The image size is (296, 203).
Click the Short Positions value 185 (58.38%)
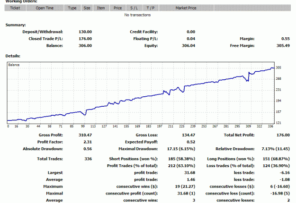coord(181,159)
